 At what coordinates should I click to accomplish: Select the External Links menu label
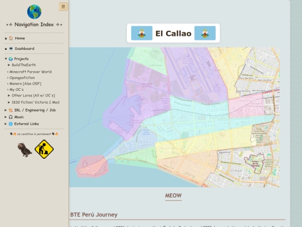[x=26, y=124]
